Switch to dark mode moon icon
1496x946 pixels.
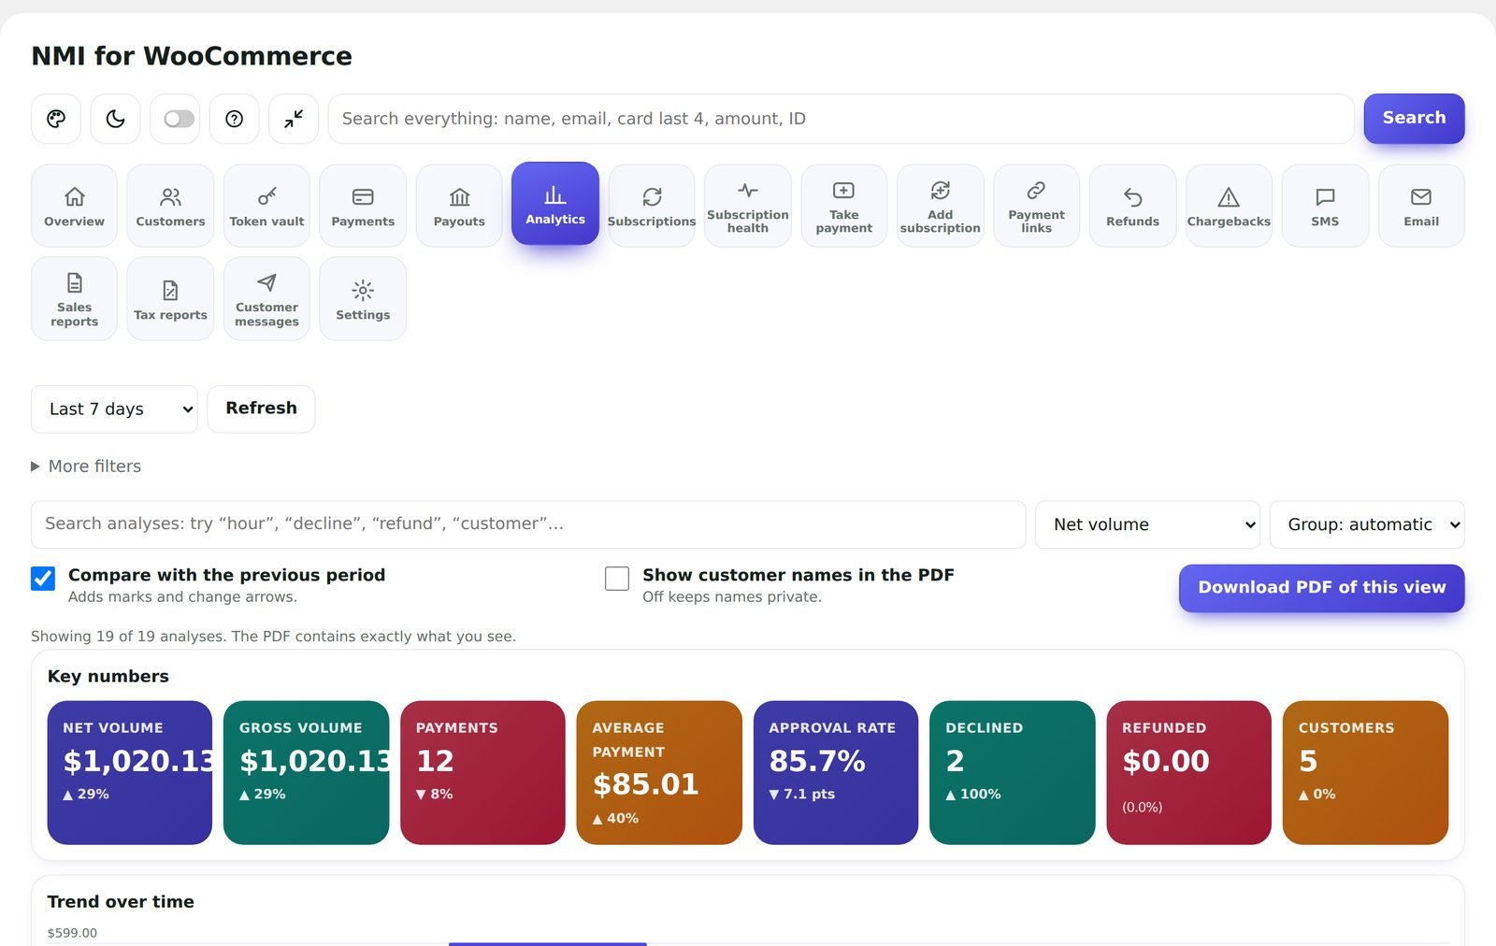point(115,119)
